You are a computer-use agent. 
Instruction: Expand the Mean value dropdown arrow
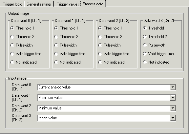pyautogui.click(x=173, y=118)
